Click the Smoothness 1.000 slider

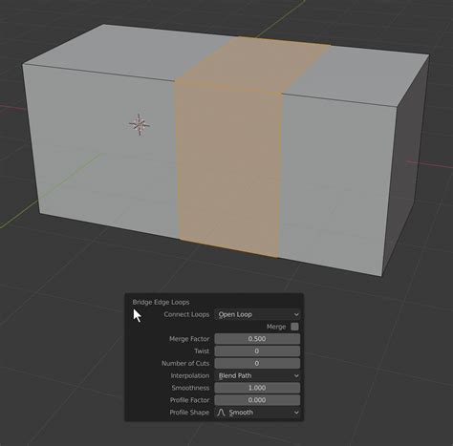point(257,388)
